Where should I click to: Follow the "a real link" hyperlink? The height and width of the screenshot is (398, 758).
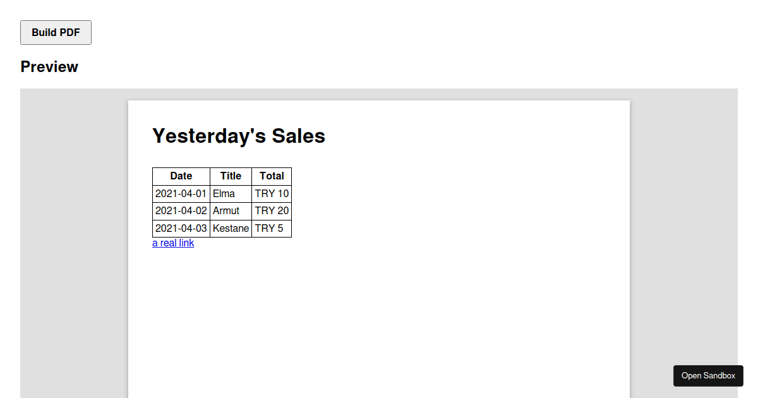[x=173, y=243]
